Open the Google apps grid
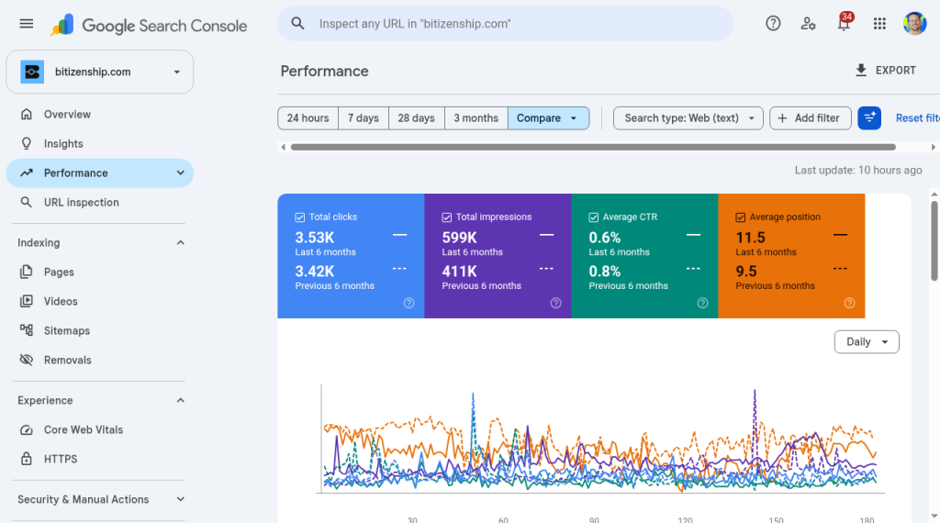Screen dimensions: 940x523 point(879,23)
